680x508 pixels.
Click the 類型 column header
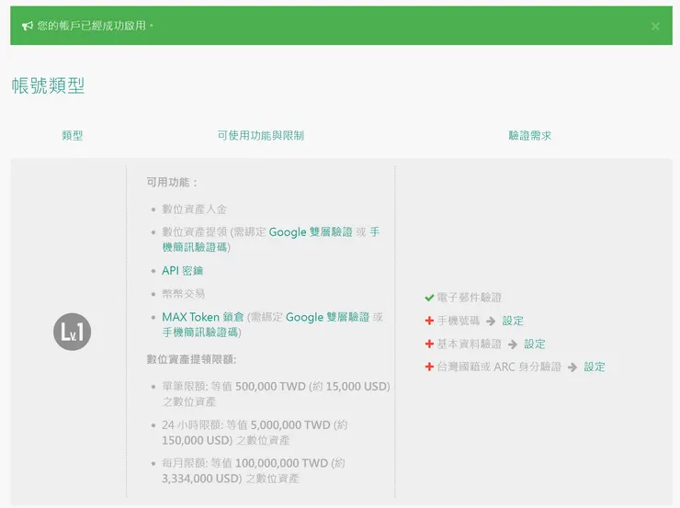tap(73, 135)
